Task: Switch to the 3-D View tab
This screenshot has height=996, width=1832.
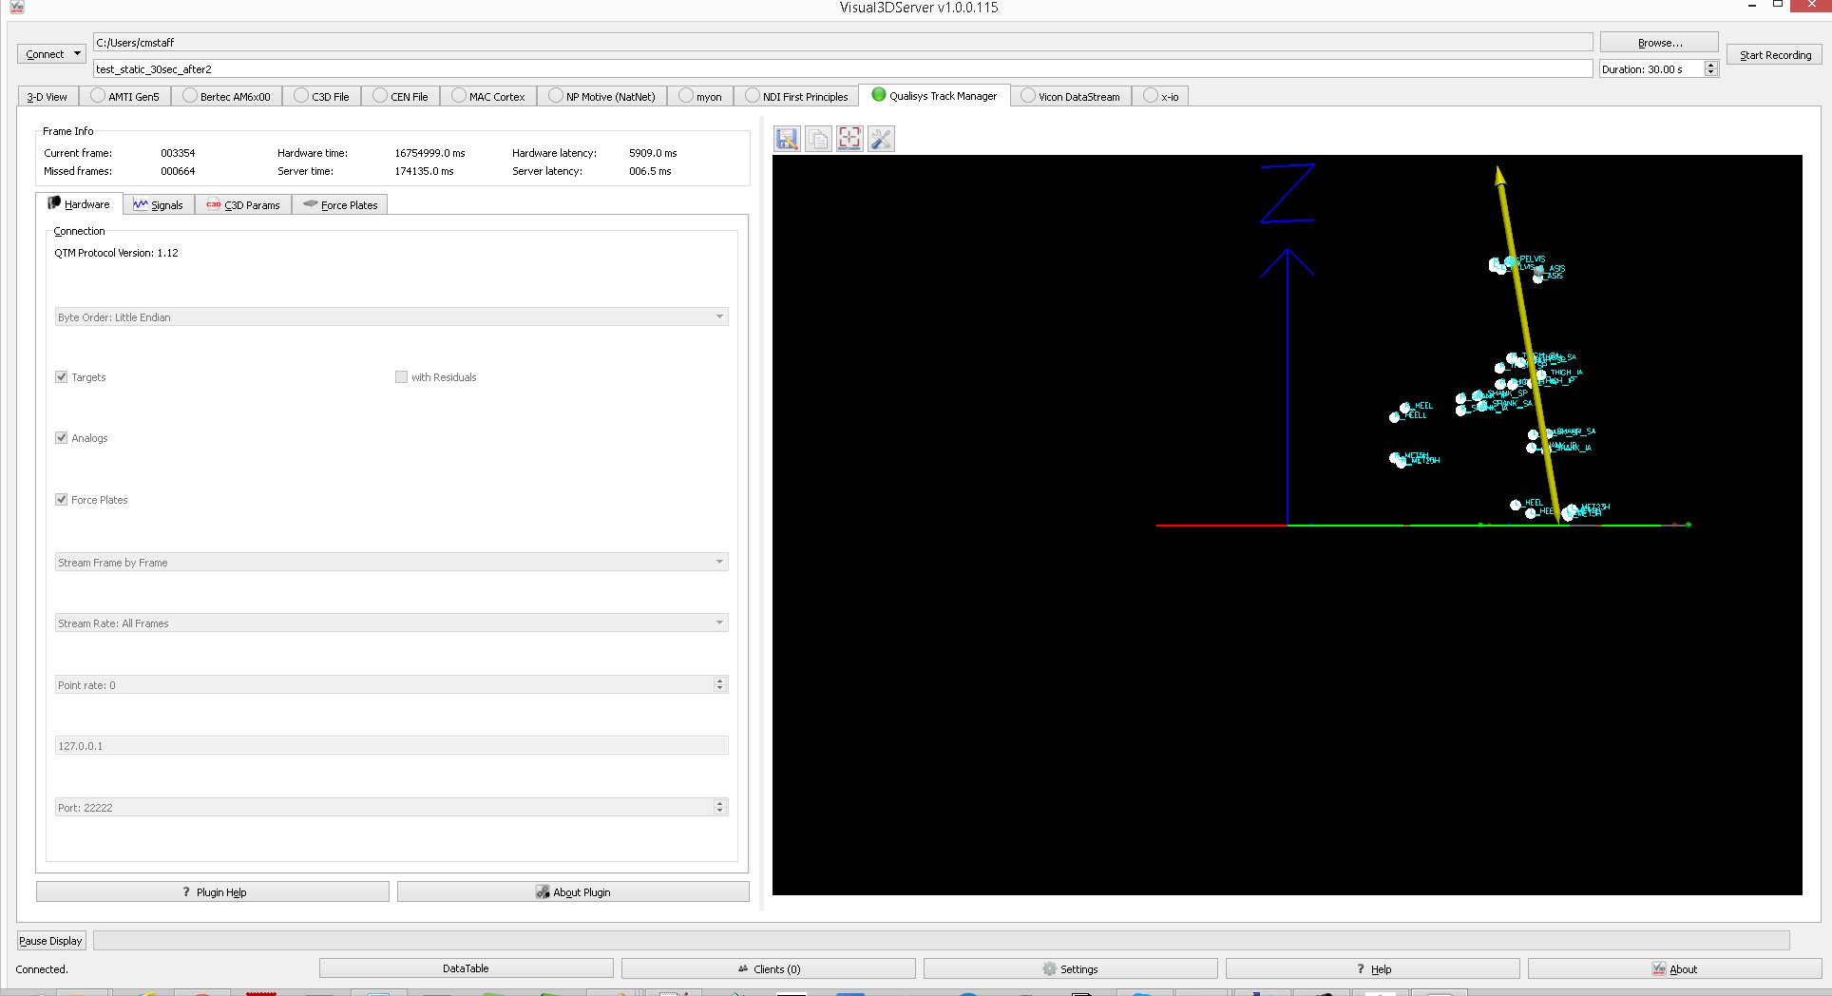Action: (47, 96)
